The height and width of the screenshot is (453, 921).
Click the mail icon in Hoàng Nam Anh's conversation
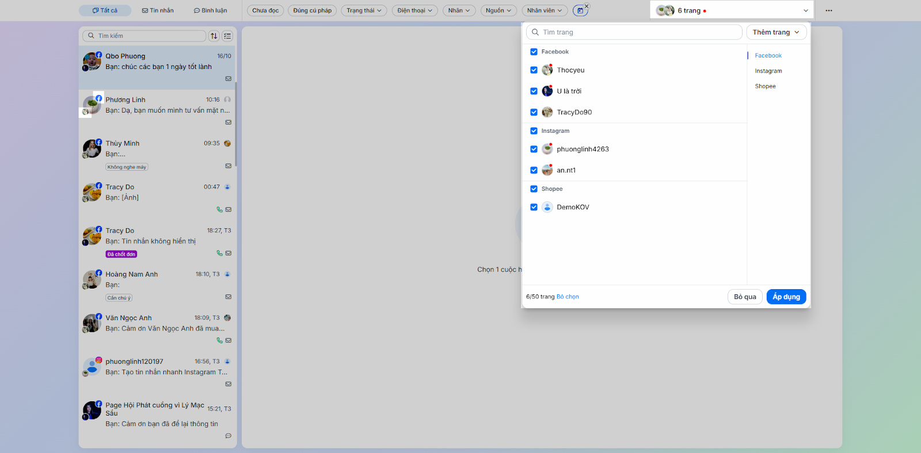click(x=229, y=297)
